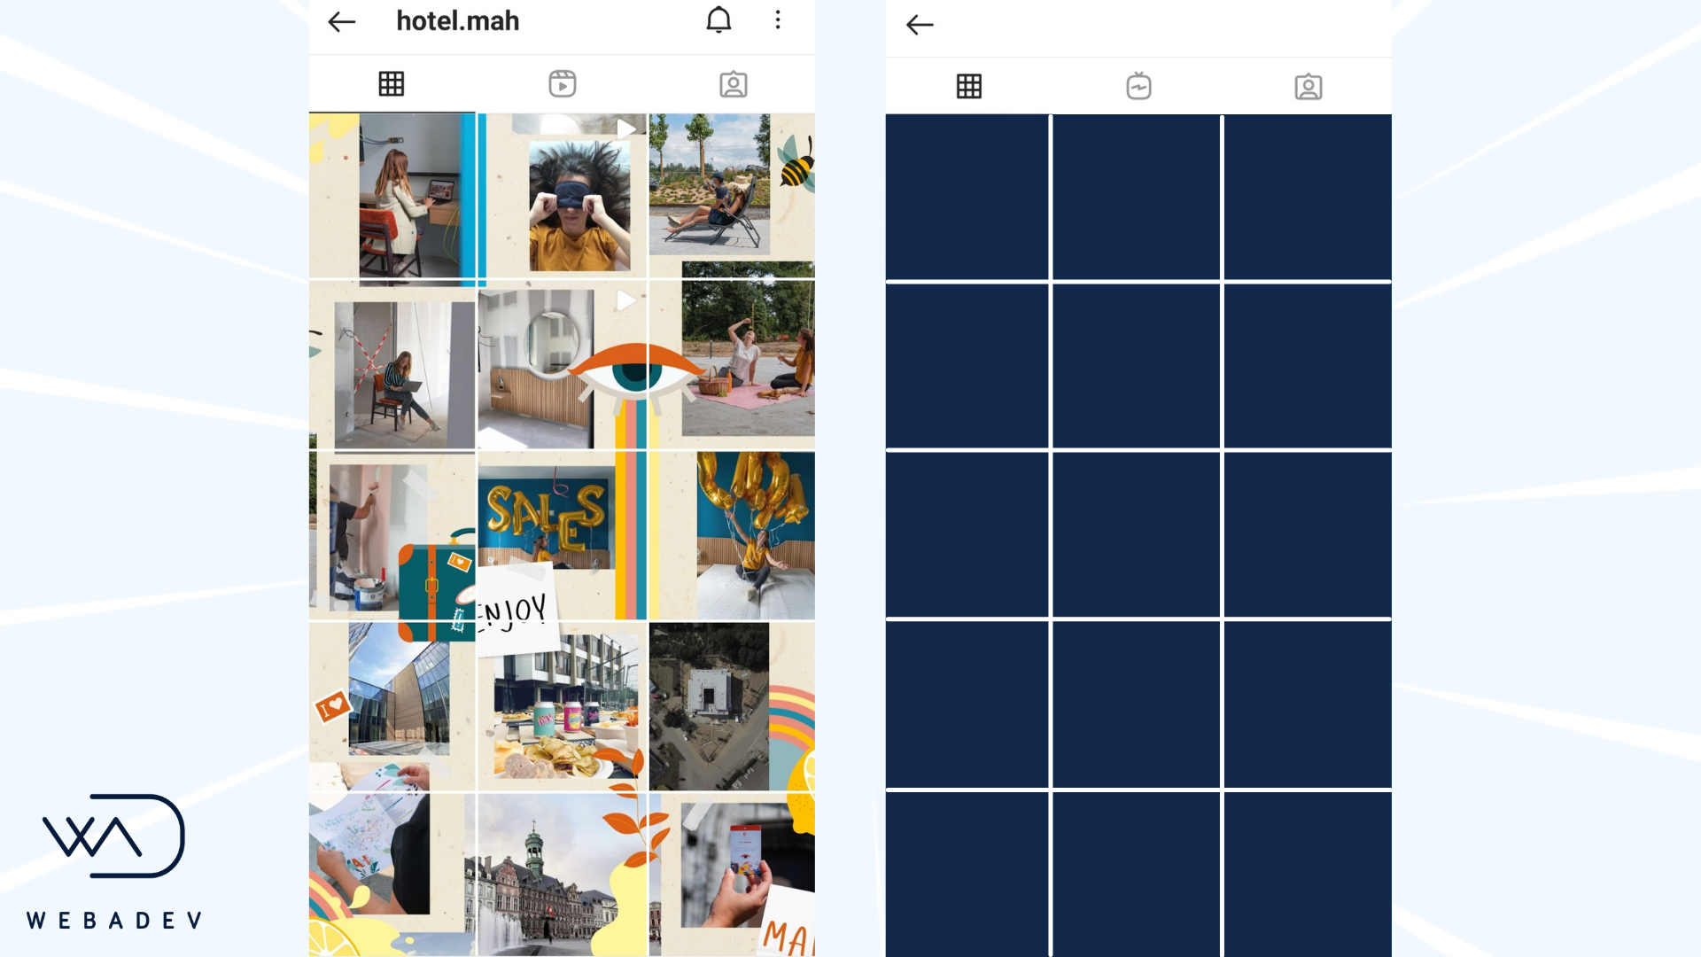1701x957 pixels.
Task: Open the woman working at laptop desk post
Action: coord(392,196)
